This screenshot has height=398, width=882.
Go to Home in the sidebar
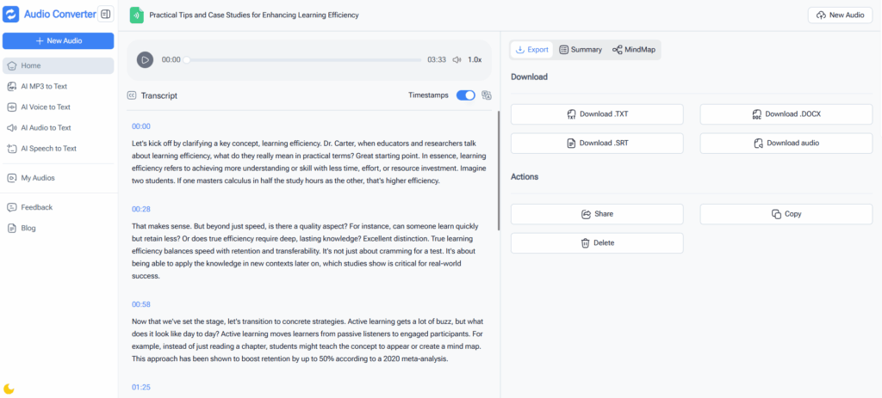[58, 65]
